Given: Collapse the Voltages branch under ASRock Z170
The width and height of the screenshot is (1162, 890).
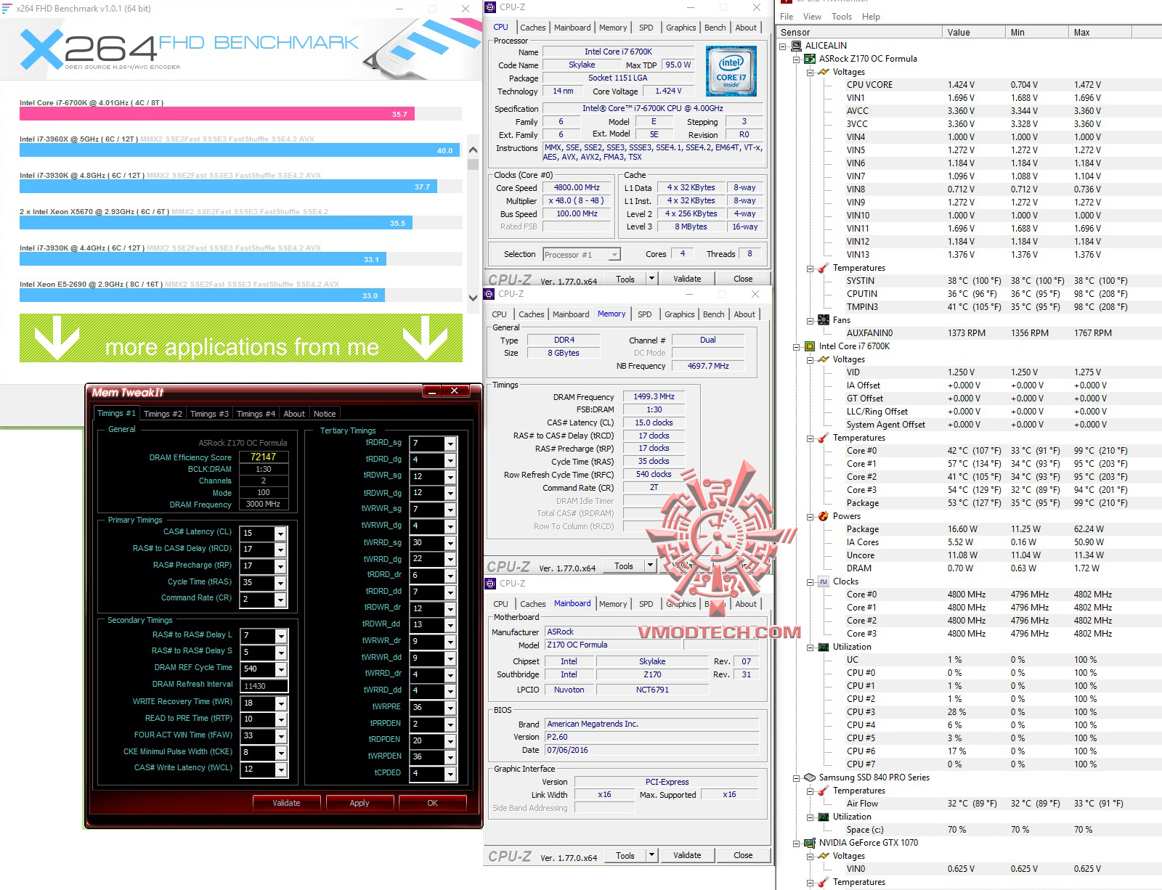Looking at the screenshot, I should pos(809,72).
